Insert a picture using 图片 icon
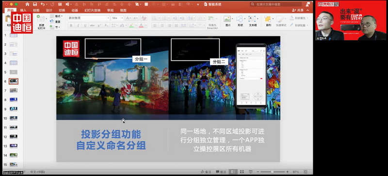Viewport: 388px width, 176px height. 227,21
